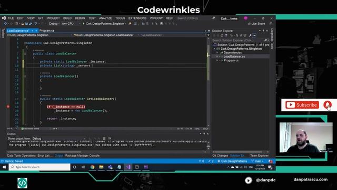337x190 pixels.
Task: Open the type dropdown Cwk.DesignPatterns.Singleton.LoadBalancer
Action: [x=106, y=35]
